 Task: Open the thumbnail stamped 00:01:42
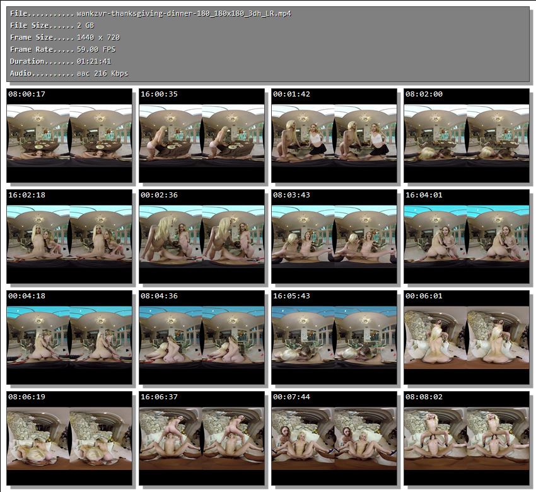(x=334, y=136)
